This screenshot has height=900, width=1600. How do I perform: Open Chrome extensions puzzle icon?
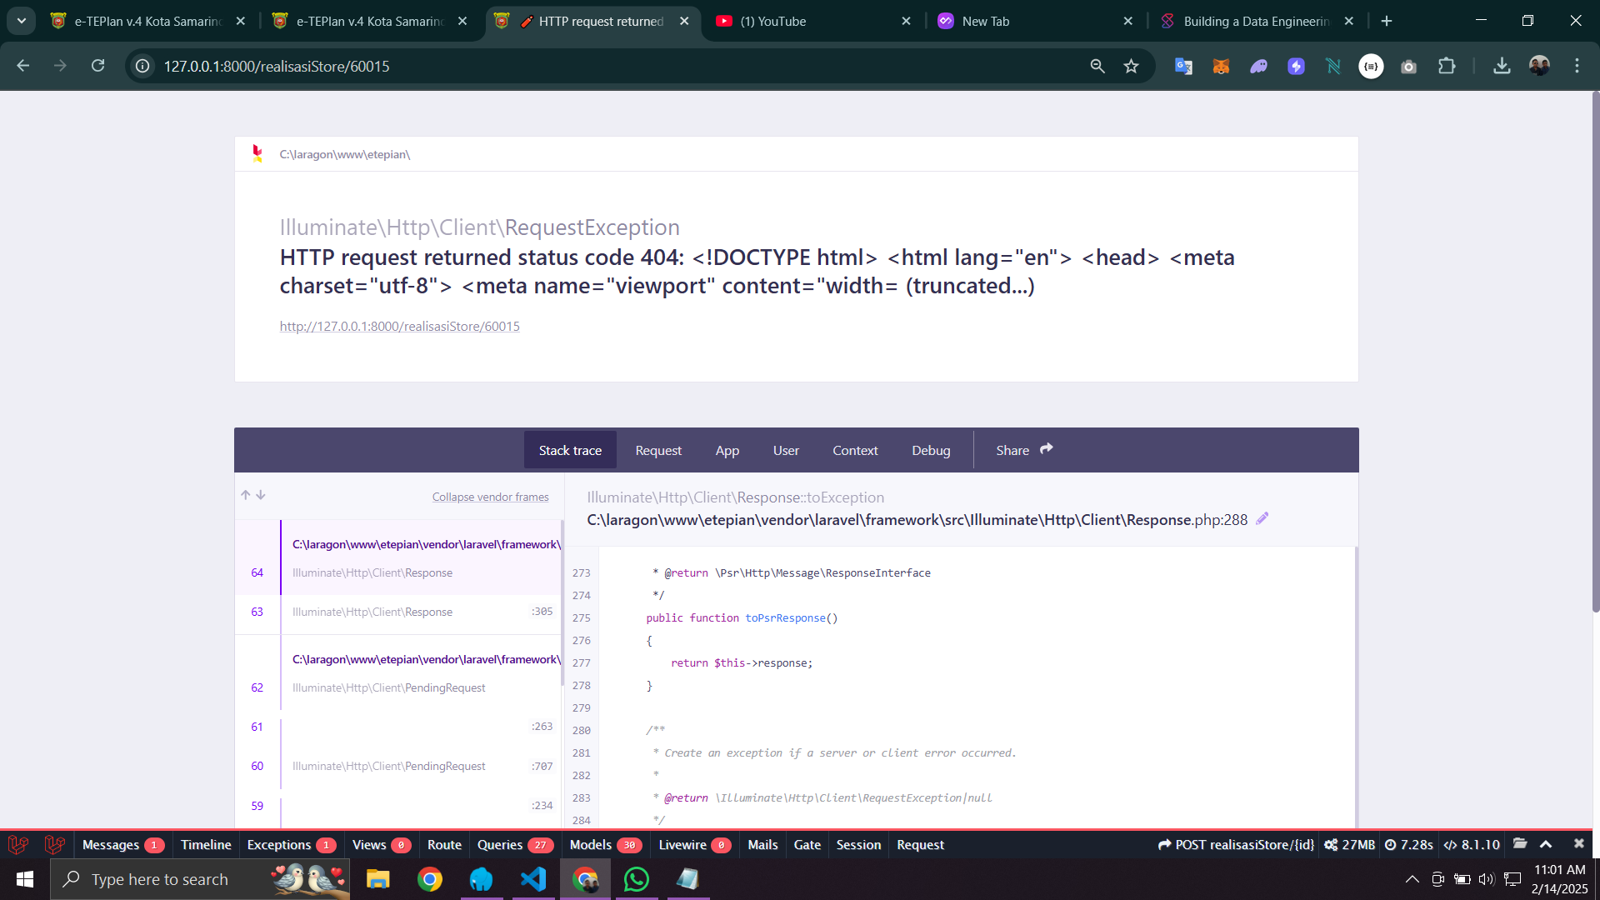(x=1447, y=66)
